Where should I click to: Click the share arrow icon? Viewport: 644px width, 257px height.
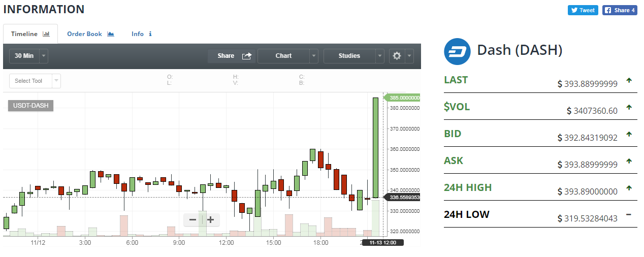tap(247, 56)
